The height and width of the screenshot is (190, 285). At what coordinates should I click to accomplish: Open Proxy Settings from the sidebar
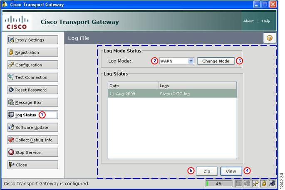pyautogui.click(x=33, y=40)
